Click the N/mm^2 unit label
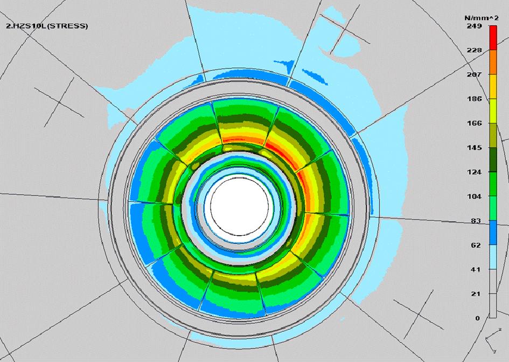The height and width of the screenshot is (362, 509). [x=482, y=18]
